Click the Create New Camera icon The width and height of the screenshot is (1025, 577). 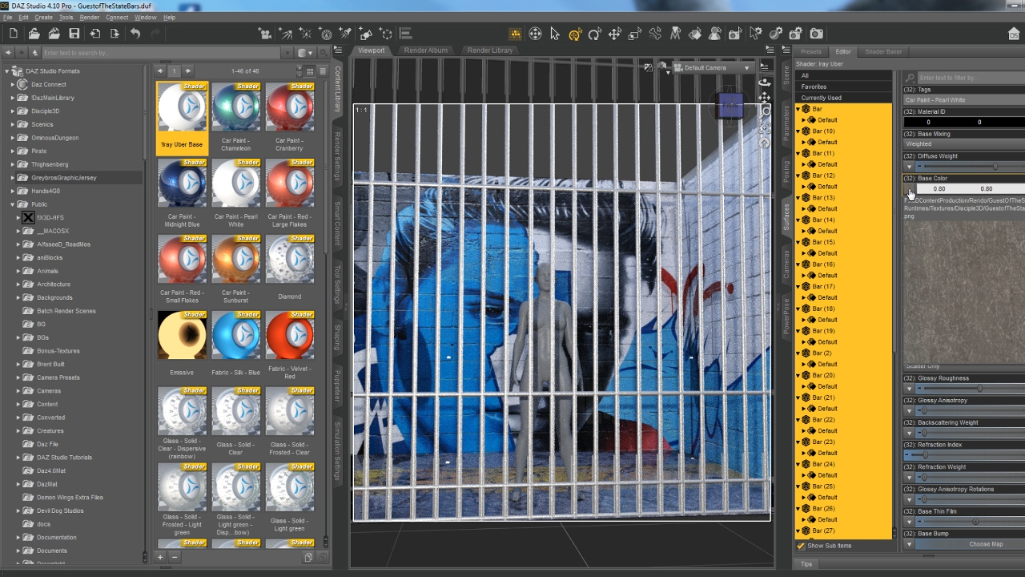(x=265, y=34)
